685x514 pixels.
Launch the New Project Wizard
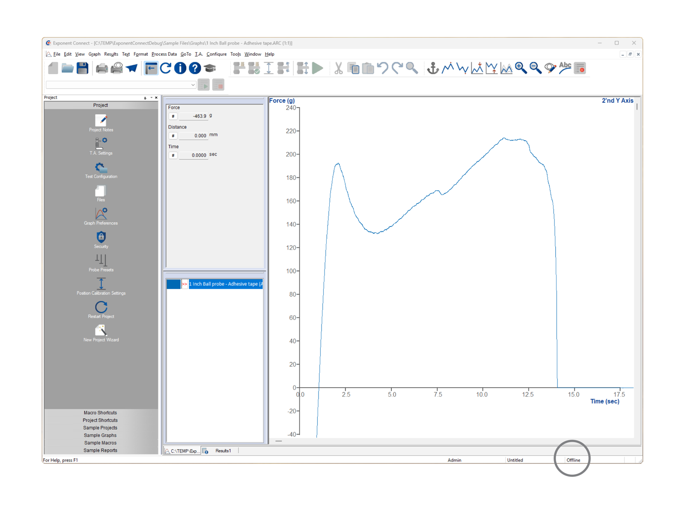(101, 333)
